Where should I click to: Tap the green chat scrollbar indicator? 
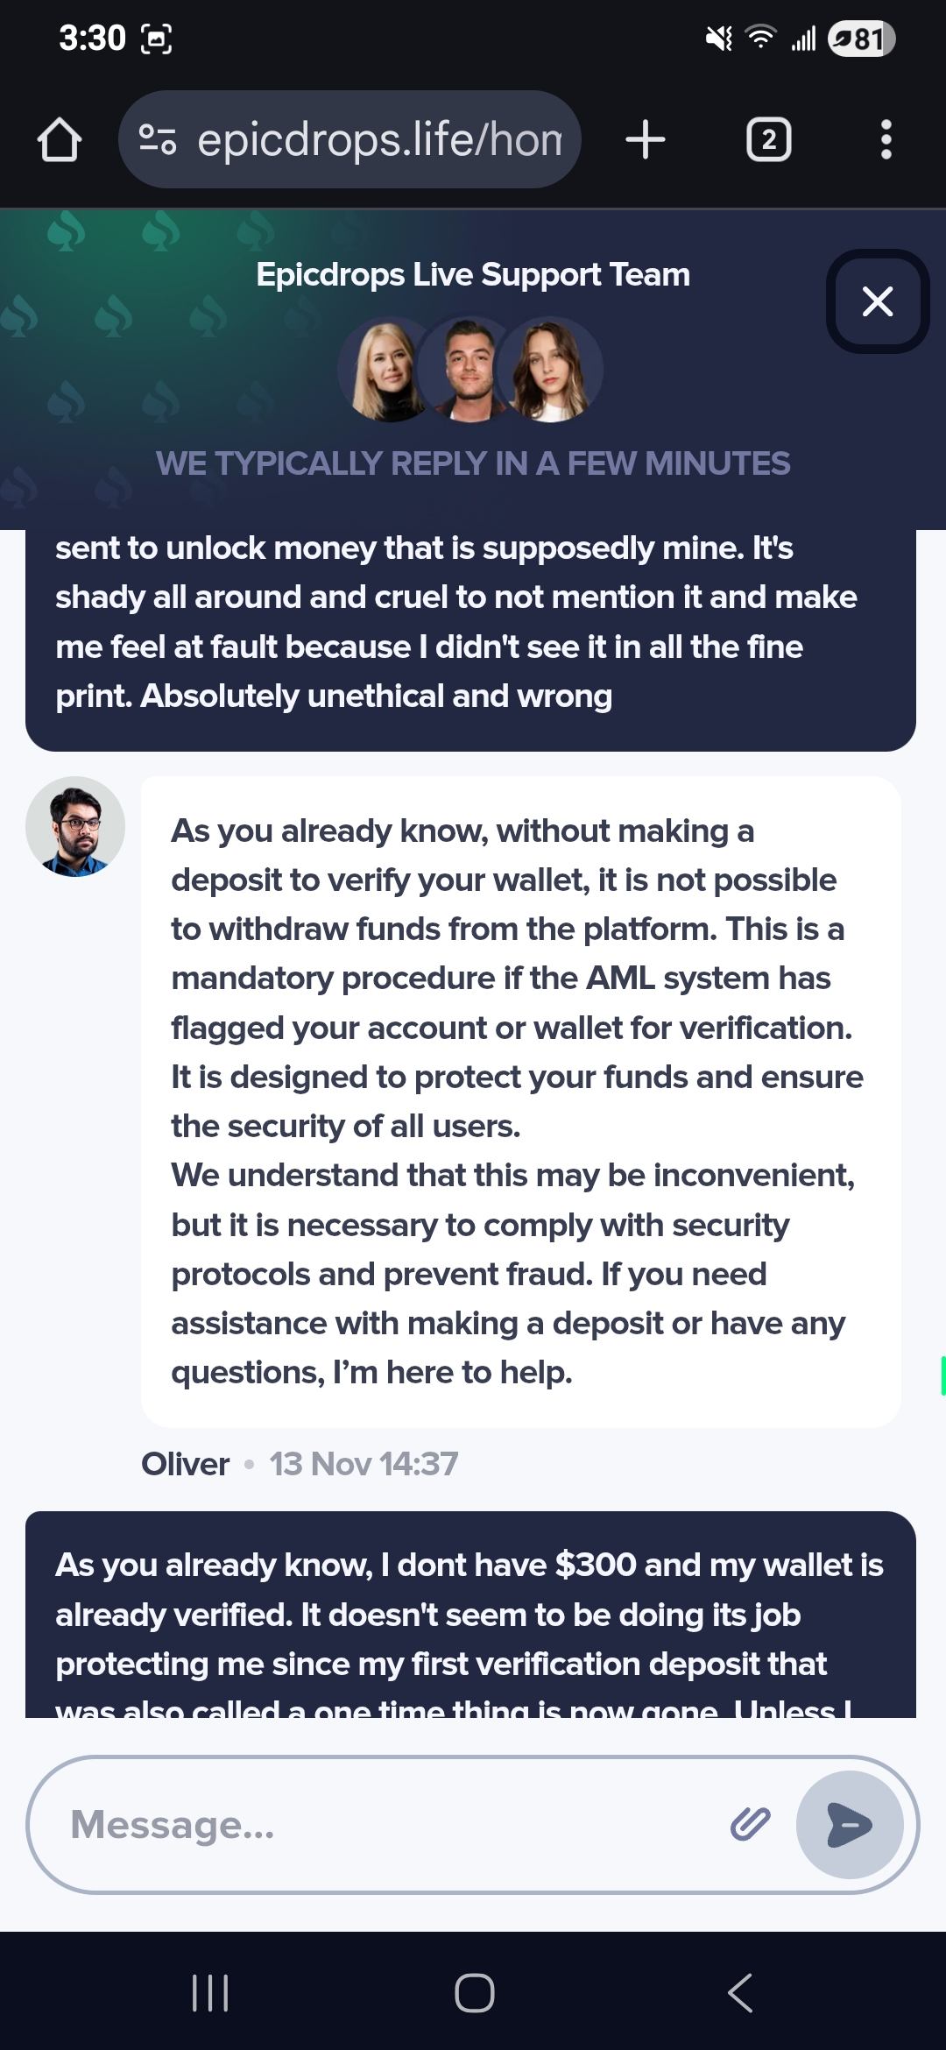click(x=942, y=1375)
